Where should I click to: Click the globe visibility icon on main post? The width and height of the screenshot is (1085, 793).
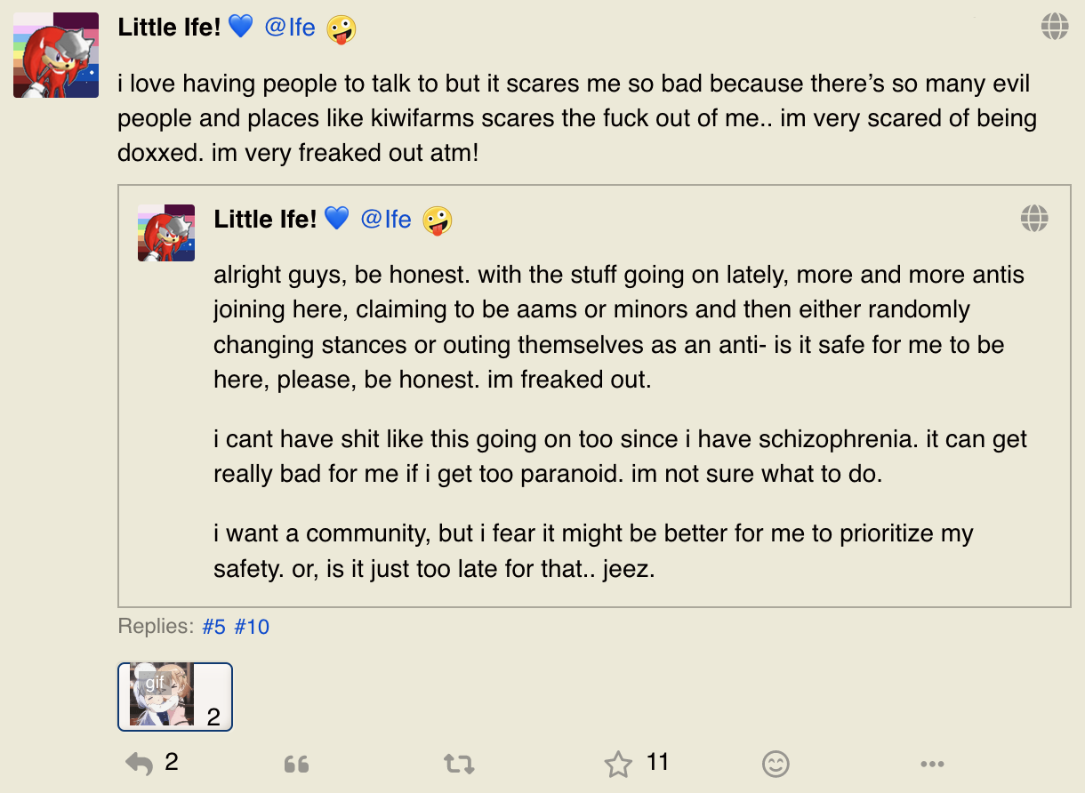[1055, 27]
